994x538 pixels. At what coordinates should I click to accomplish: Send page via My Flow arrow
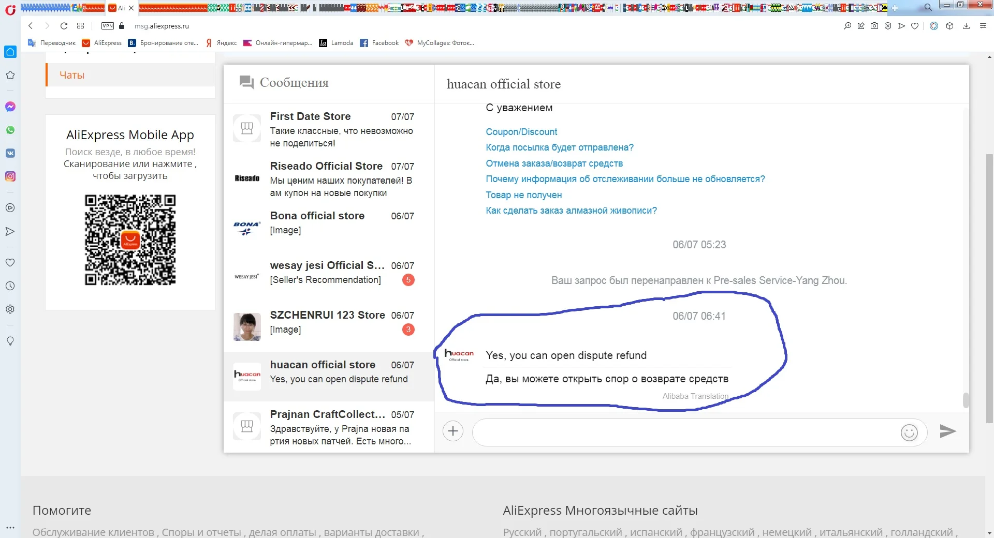tap(901, 26)
